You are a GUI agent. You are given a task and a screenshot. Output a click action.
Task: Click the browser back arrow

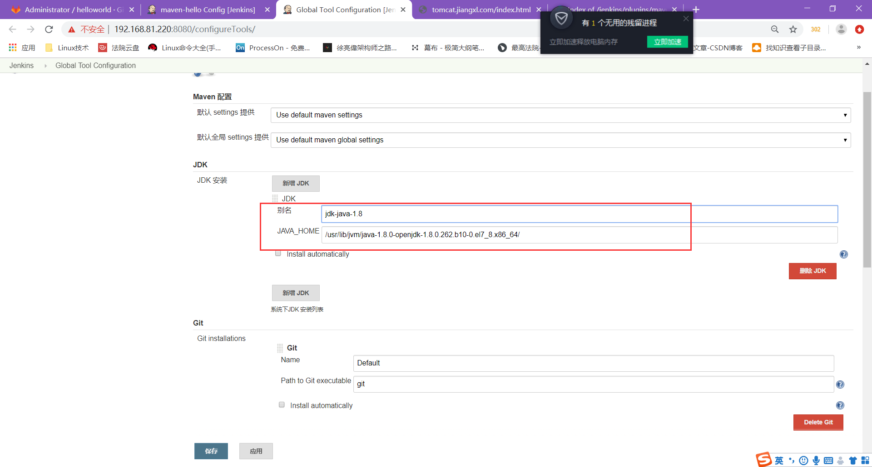[12, 29]
